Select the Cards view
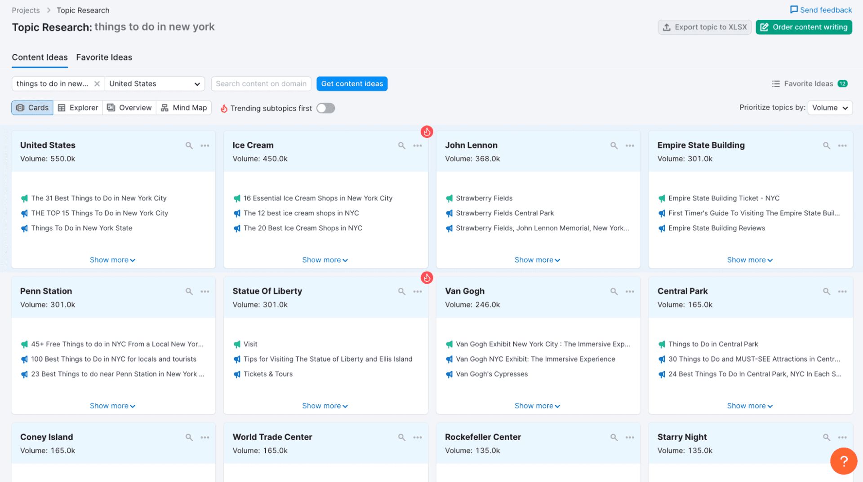Screen dimensions: 863x482 (32, 108)
